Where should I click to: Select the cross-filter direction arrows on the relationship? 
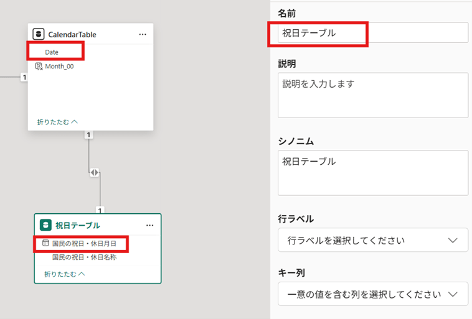(x=94, y=172)
